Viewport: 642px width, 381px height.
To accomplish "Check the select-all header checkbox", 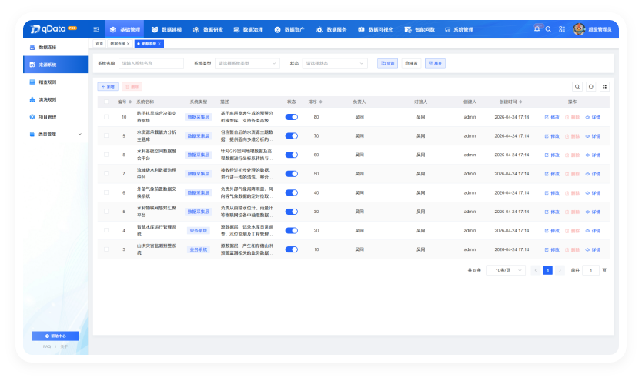I will click(x=106, y=102).
